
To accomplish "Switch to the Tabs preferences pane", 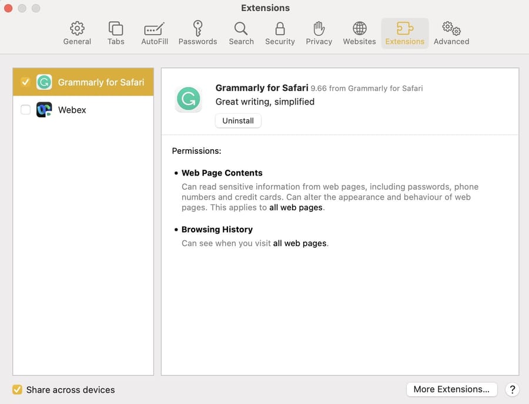I will (x=116, y=33).
